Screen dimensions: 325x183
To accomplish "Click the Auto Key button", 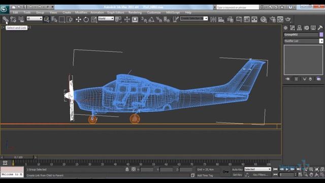I will 237,169.
